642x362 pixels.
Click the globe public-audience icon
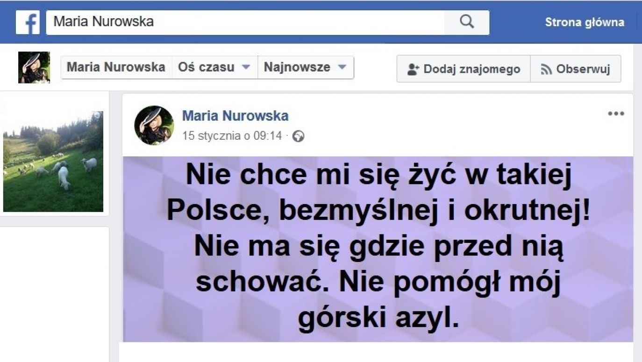(298, 136)
